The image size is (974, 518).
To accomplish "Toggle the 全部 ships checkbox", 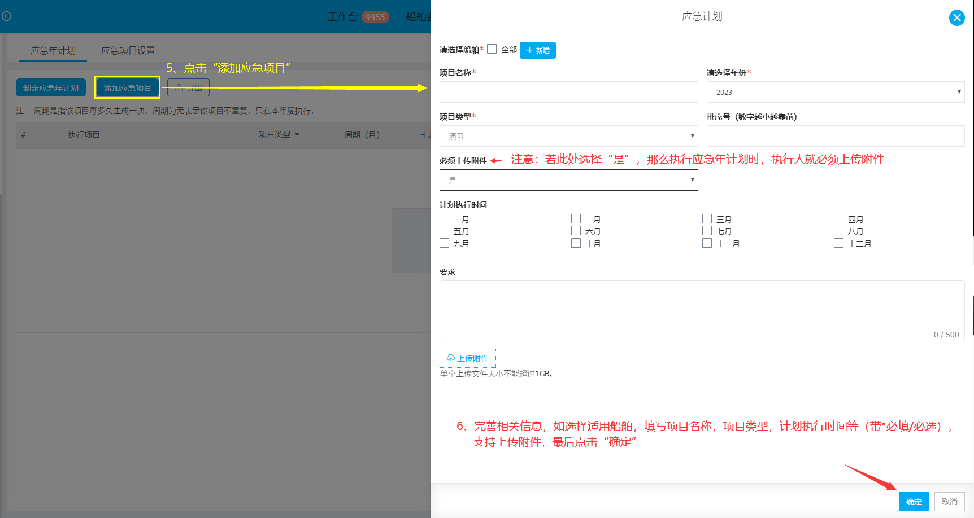I will click(492, 49).
